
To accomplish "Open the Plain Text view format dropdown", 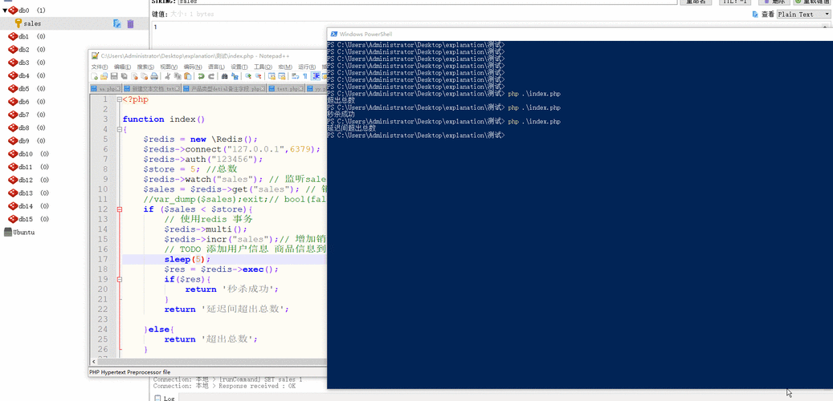I will (803, 14).
